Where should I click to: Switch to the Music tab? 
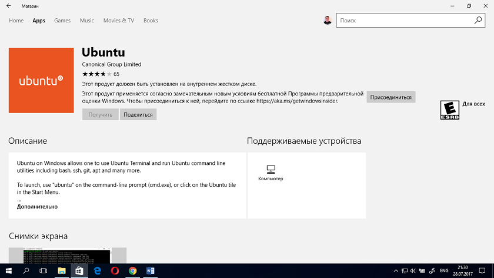coord(87,21)
